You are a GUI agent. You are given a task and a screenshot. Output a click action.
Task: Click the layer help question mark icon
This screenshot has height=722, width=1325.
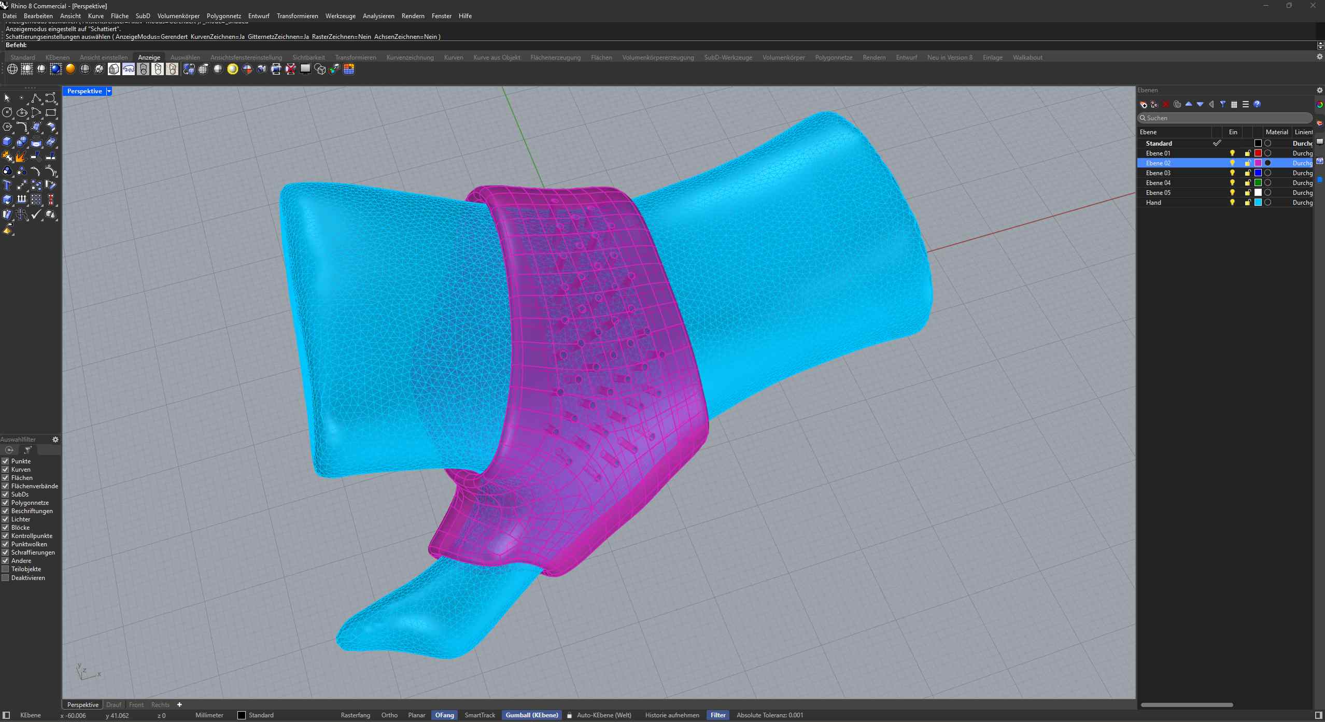[1257, 104]
